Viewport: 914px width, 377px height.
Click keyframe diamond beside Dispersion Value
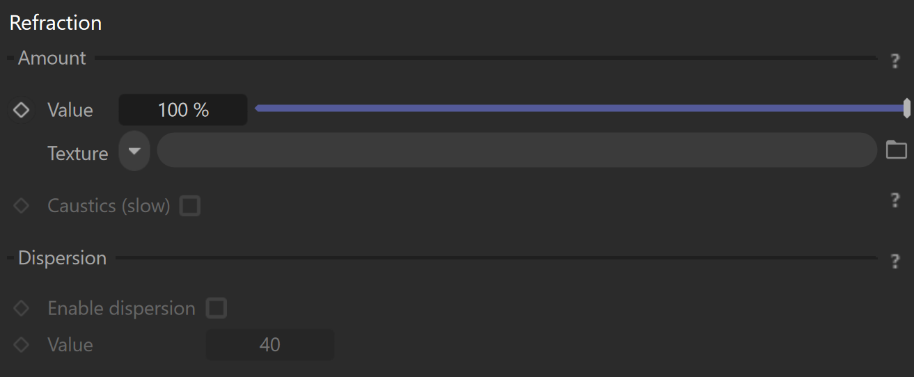(21, 345)
